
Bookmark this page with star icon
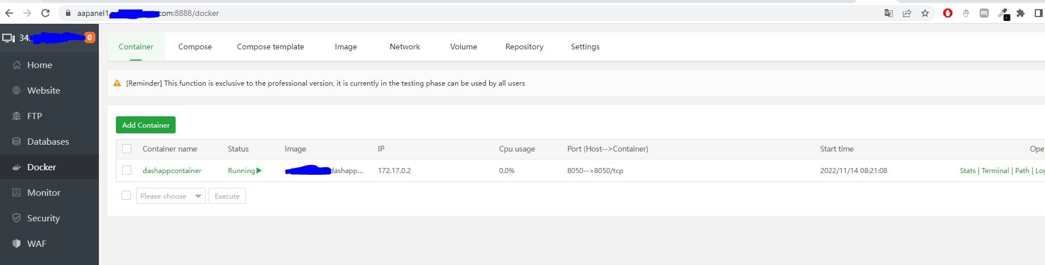click(925, 13)
